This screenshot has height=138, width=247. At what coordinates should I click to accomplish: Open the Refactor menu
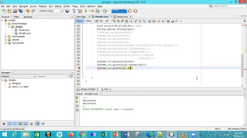[43, 6]
